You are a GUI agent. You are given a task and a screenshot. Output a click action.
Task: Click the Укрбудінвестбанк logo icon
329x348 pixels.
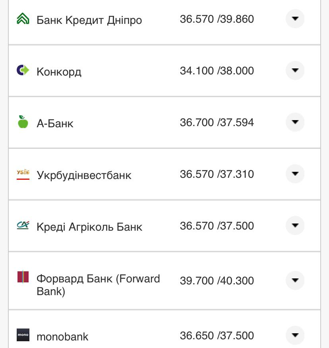coord(23,174)
